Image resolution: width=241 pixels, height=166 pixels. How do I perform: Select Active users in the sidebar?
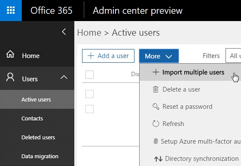pos(37,99)
